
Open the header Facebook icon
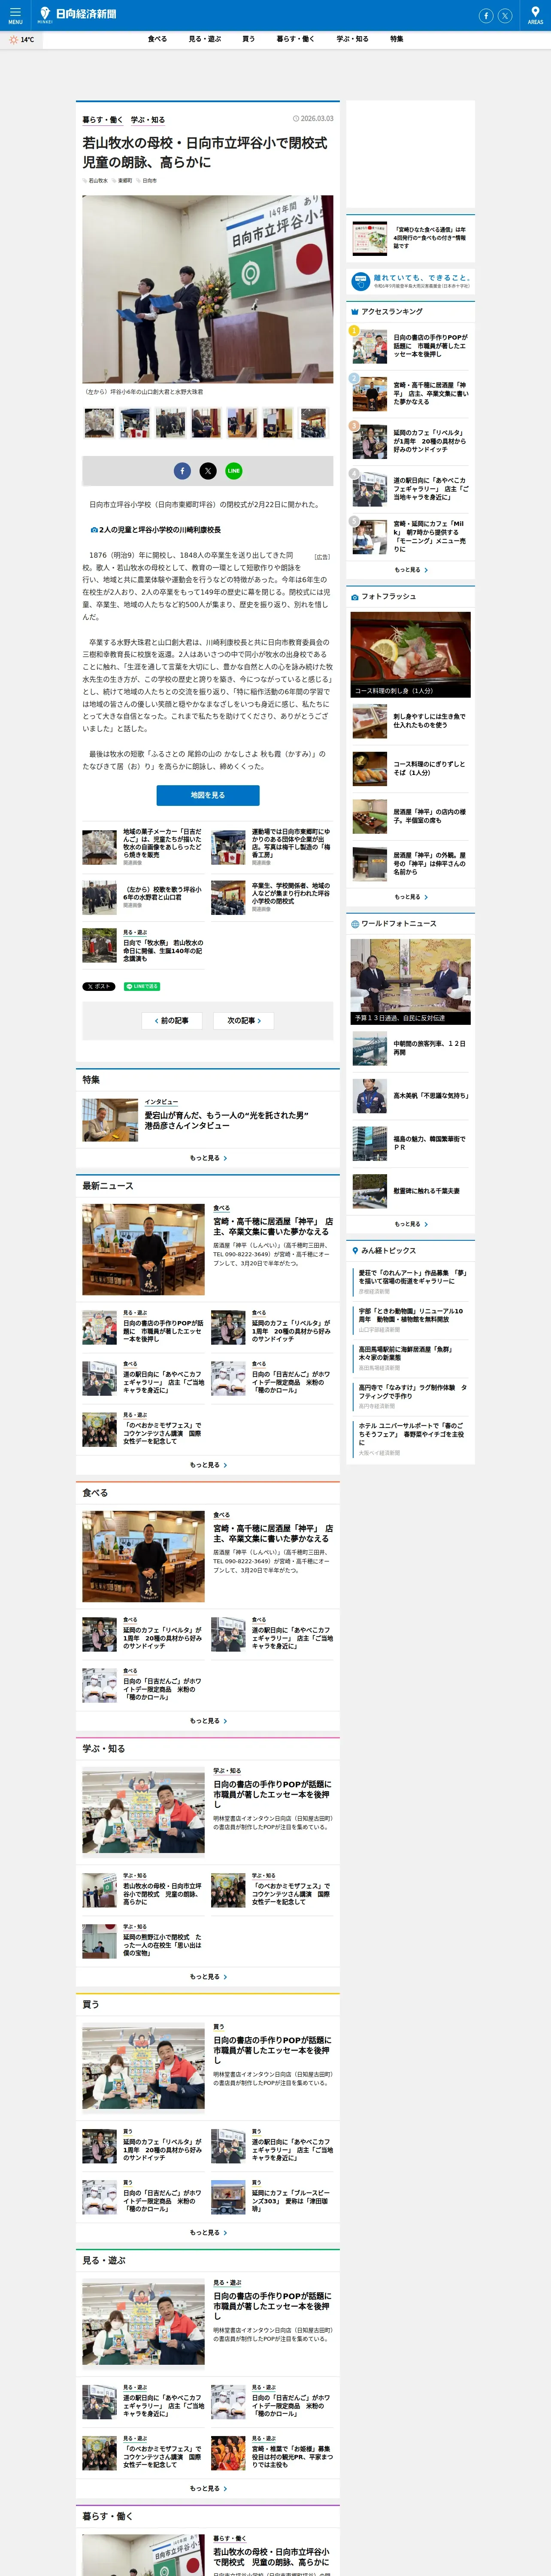486,15
